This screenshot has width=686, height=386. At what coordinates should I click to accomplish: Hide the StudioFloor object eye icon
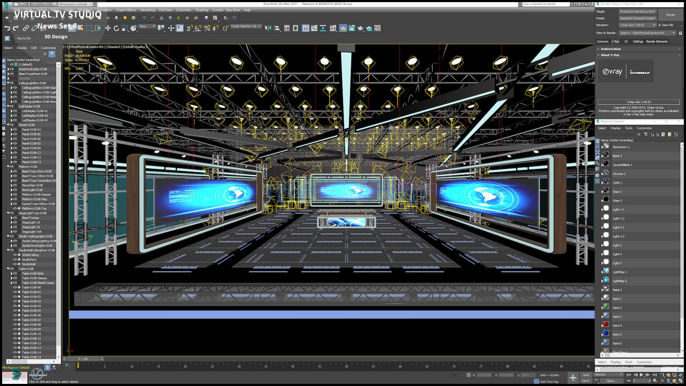pyautogui.click(x=15, y=259)
